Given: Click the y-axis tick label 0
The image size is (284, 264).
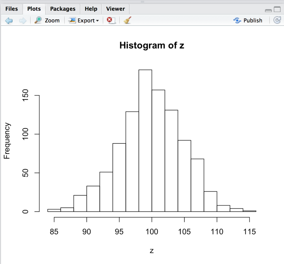Looking at the screenshot, I should [x=25, y=212].
